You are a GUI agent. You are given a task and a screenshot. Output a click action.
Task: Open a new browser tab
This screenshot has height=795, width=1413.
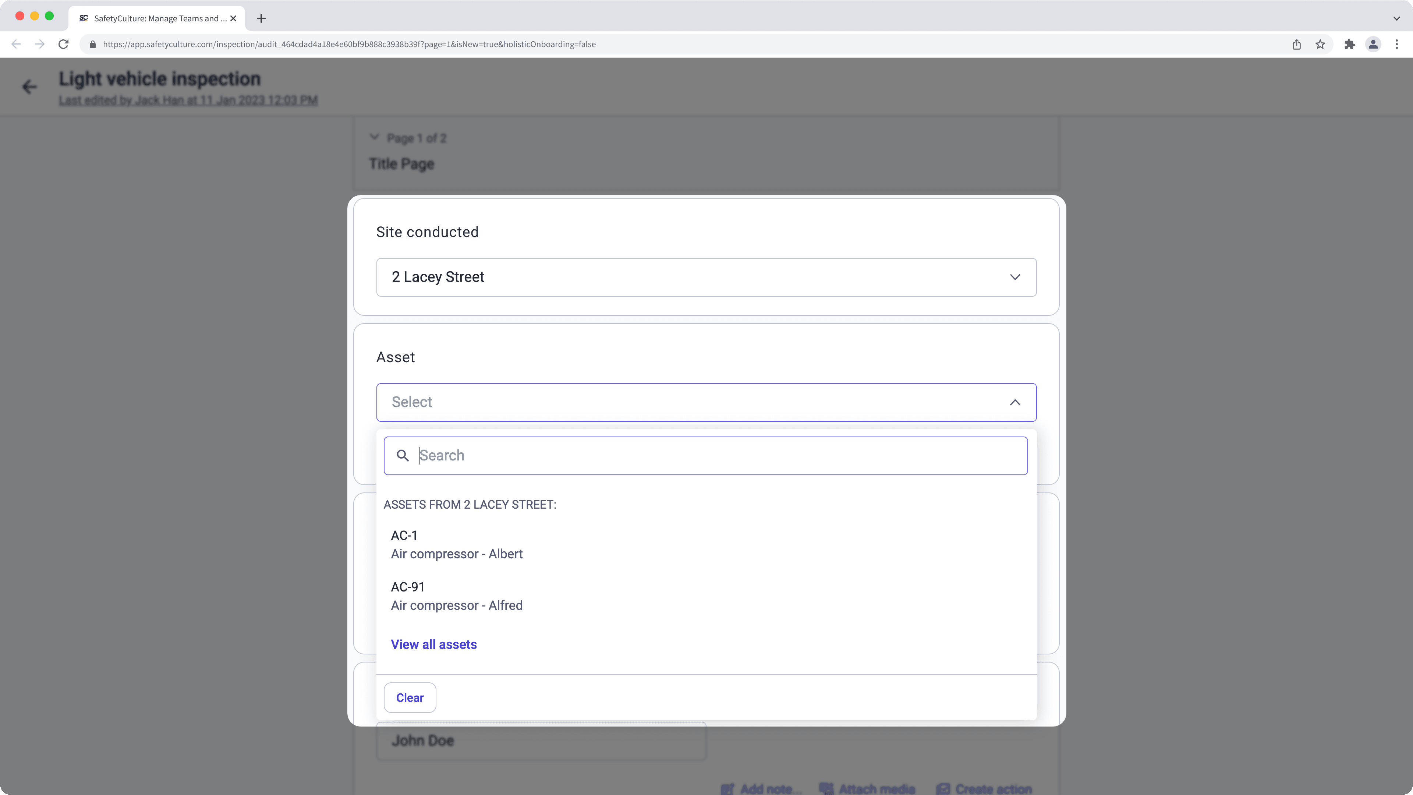tap(261, 18)
